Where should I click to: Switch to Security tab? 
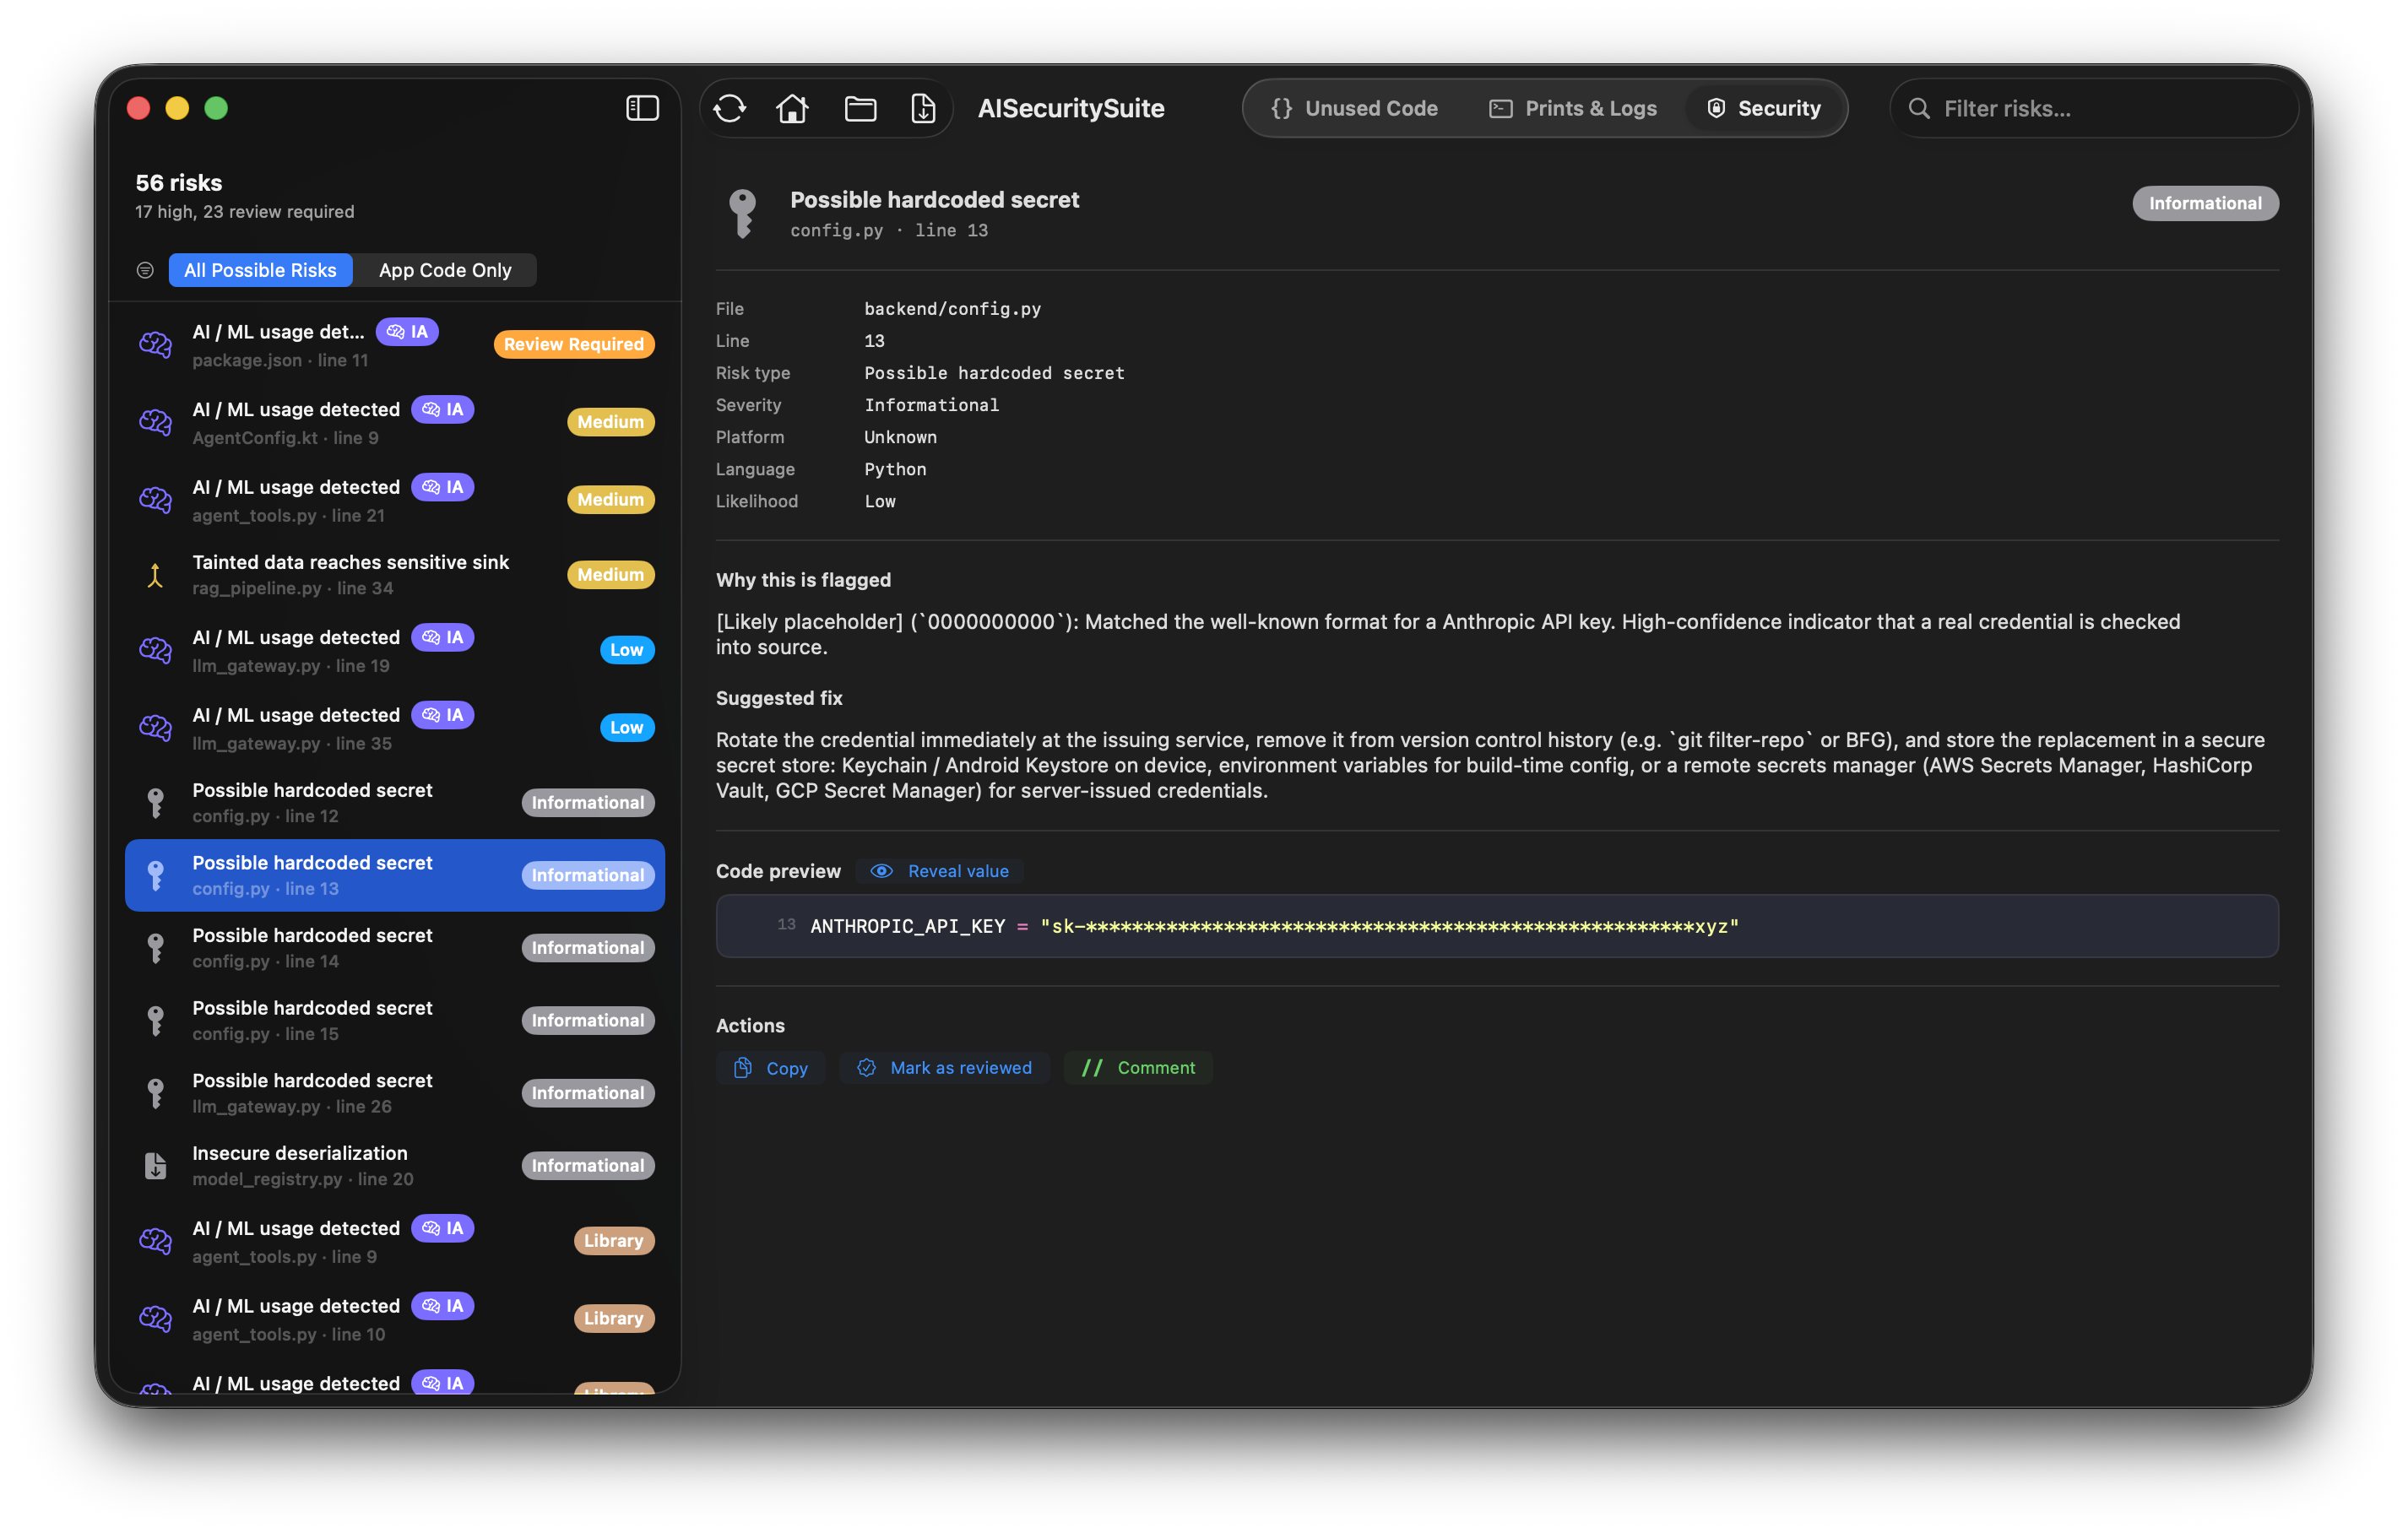coord(1764,108)
